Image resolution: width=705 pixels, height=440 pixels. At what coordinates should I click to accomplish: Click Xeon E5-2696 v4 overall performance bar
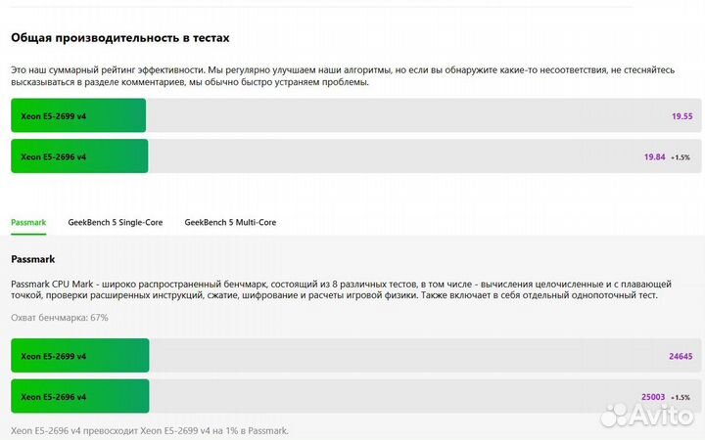(x=78, y=156)
